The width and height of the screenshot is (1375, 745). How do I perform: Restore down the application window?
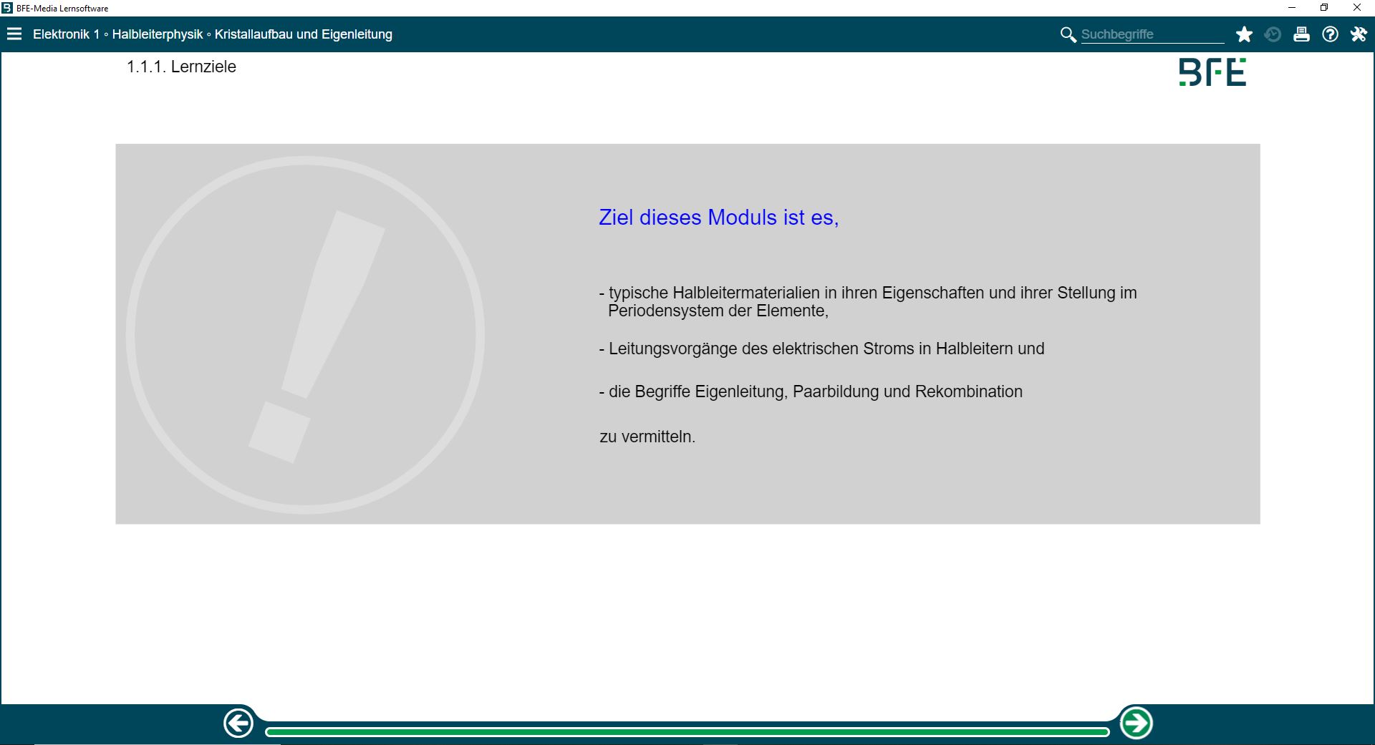[1324, 8]
